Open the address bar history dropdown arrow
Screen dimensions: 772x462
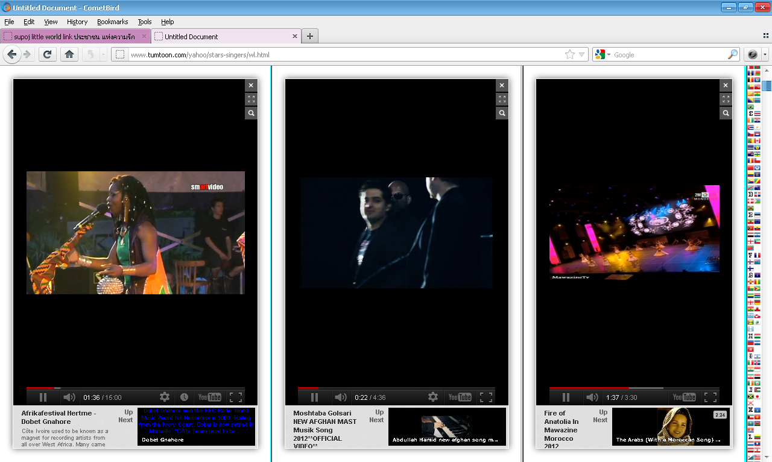pyautogui.click(x=582, y=54)
